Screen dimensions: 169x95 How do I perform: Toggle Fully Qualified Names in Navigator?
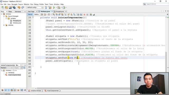(x=18, y=90)
